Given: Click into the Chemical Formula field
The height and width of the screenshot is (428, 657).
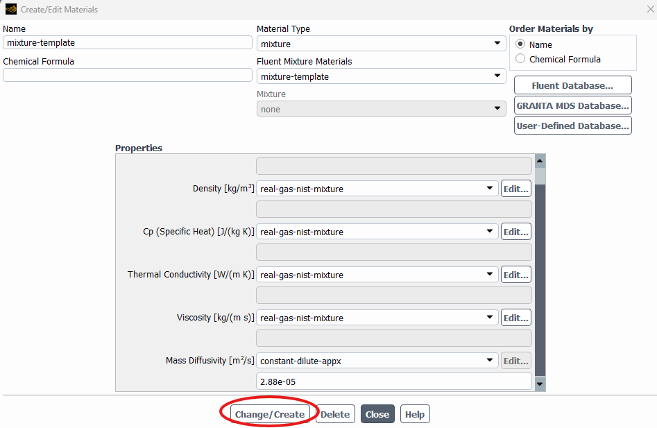Looking at the screenshot, I should click(x=128, y=75).
